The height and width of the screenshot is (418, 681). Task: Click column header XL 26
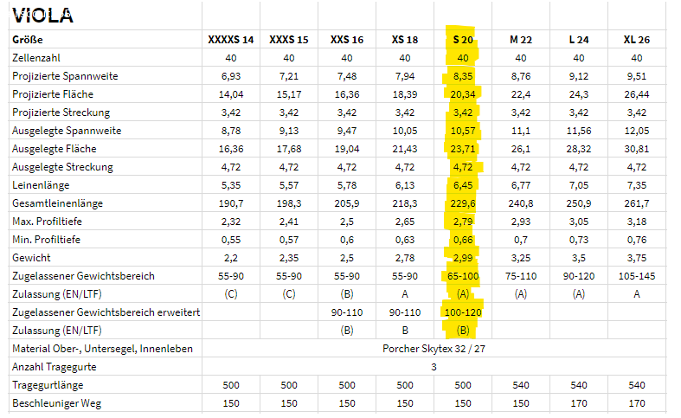pos(637,40)
